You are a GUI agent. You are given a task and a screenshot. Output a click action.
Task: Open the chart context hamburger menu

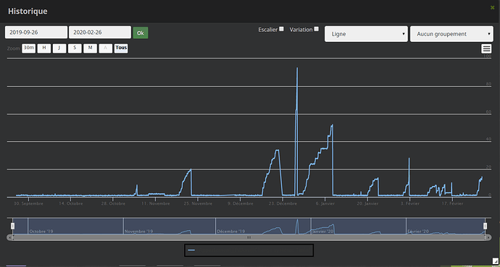point(486,48)
